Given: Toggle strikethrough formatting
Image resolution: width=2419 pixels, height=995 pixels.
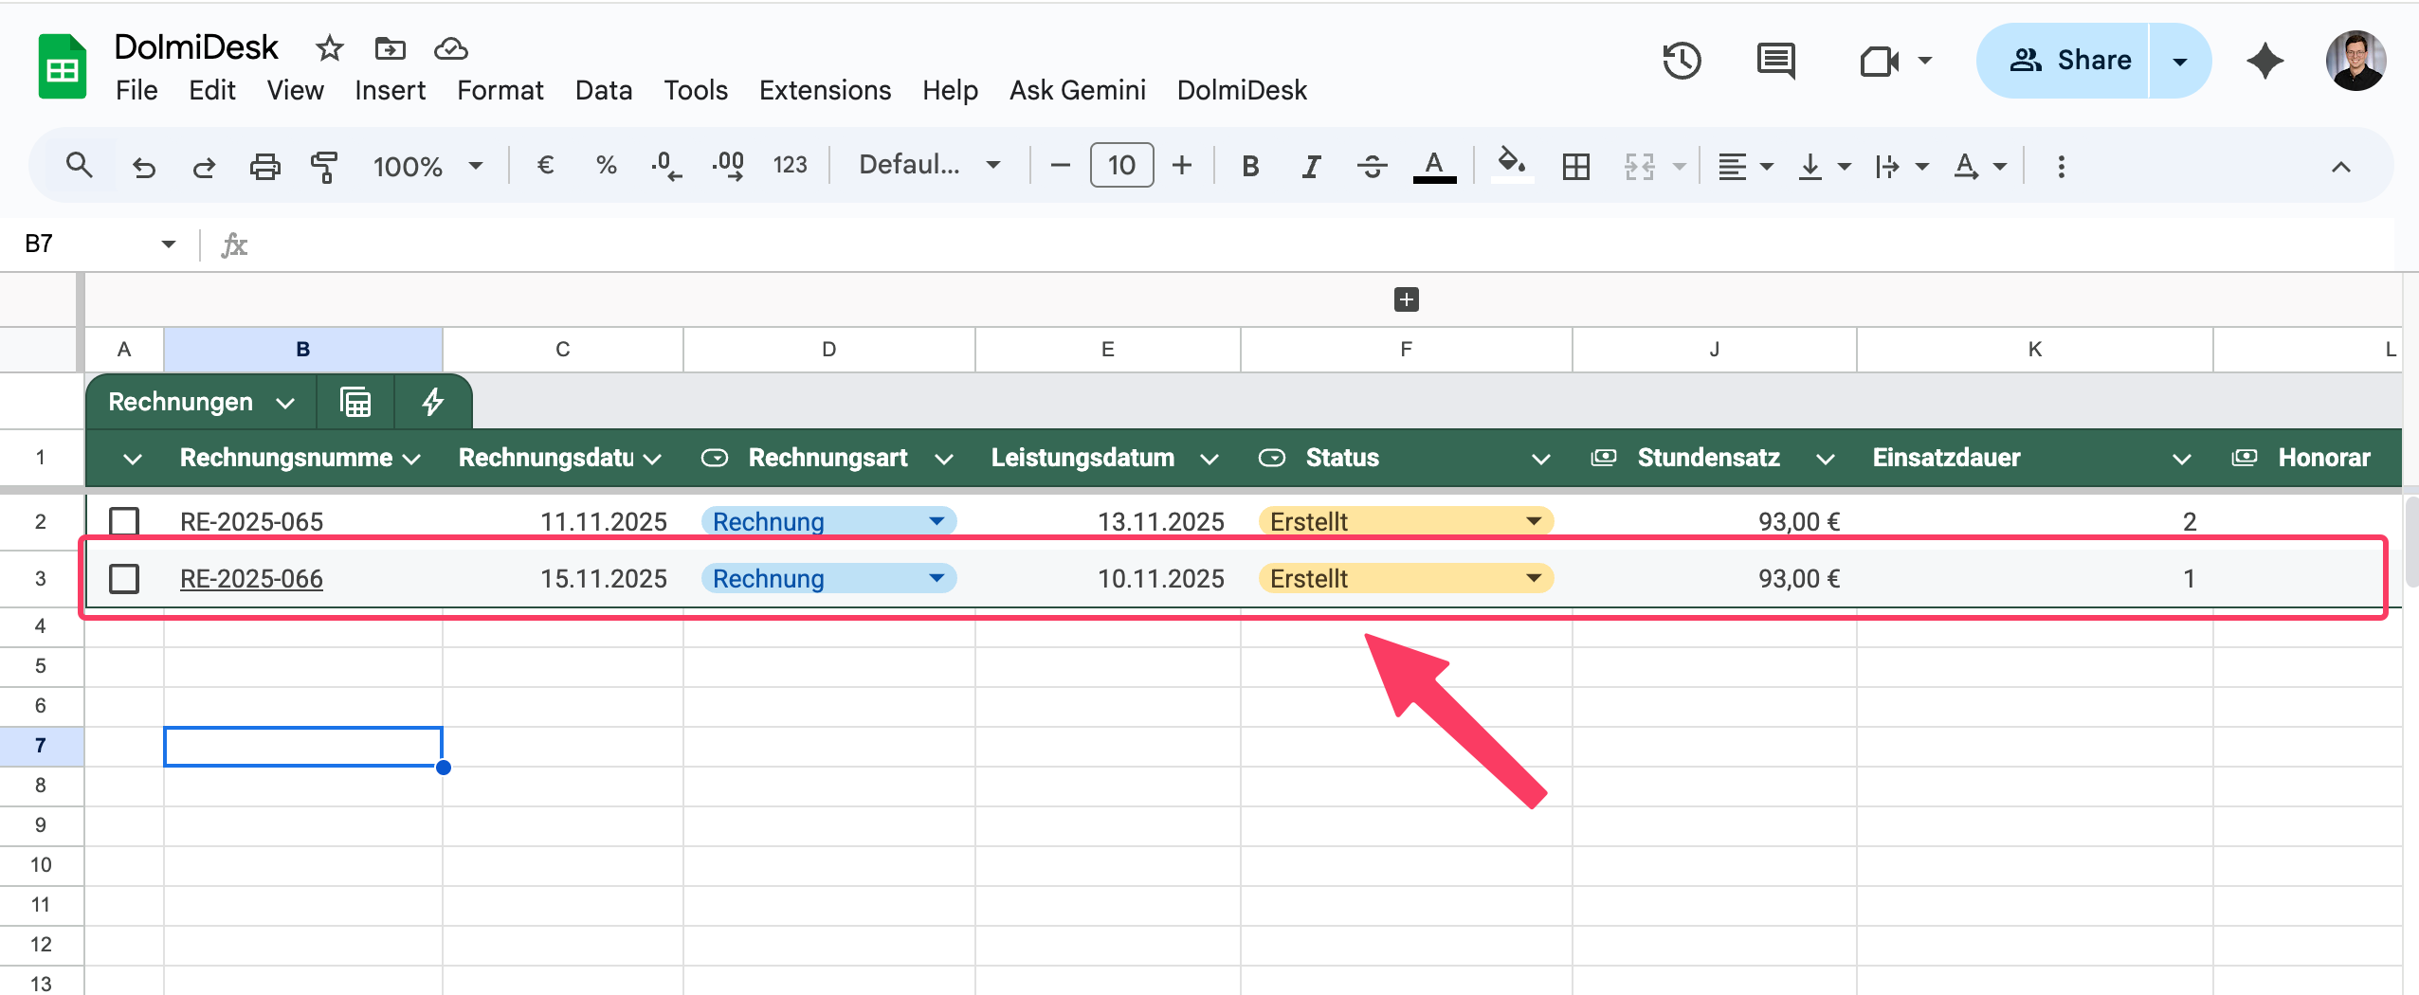Looking at the screenshot, I should coord(1372,165).
